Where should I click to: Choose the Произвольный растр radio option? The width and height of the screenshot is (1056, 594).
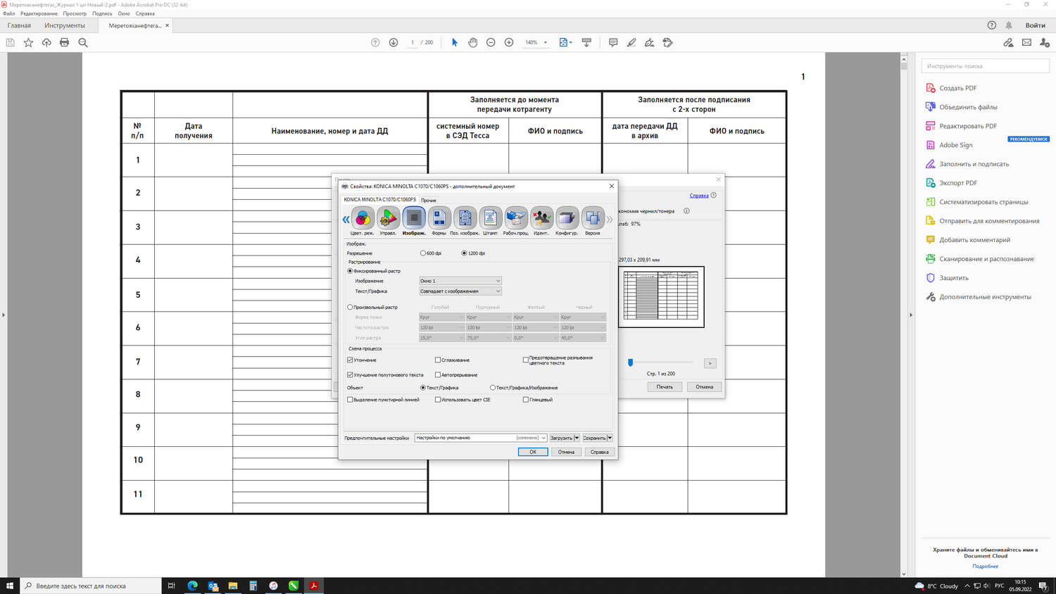pos(351,308)
